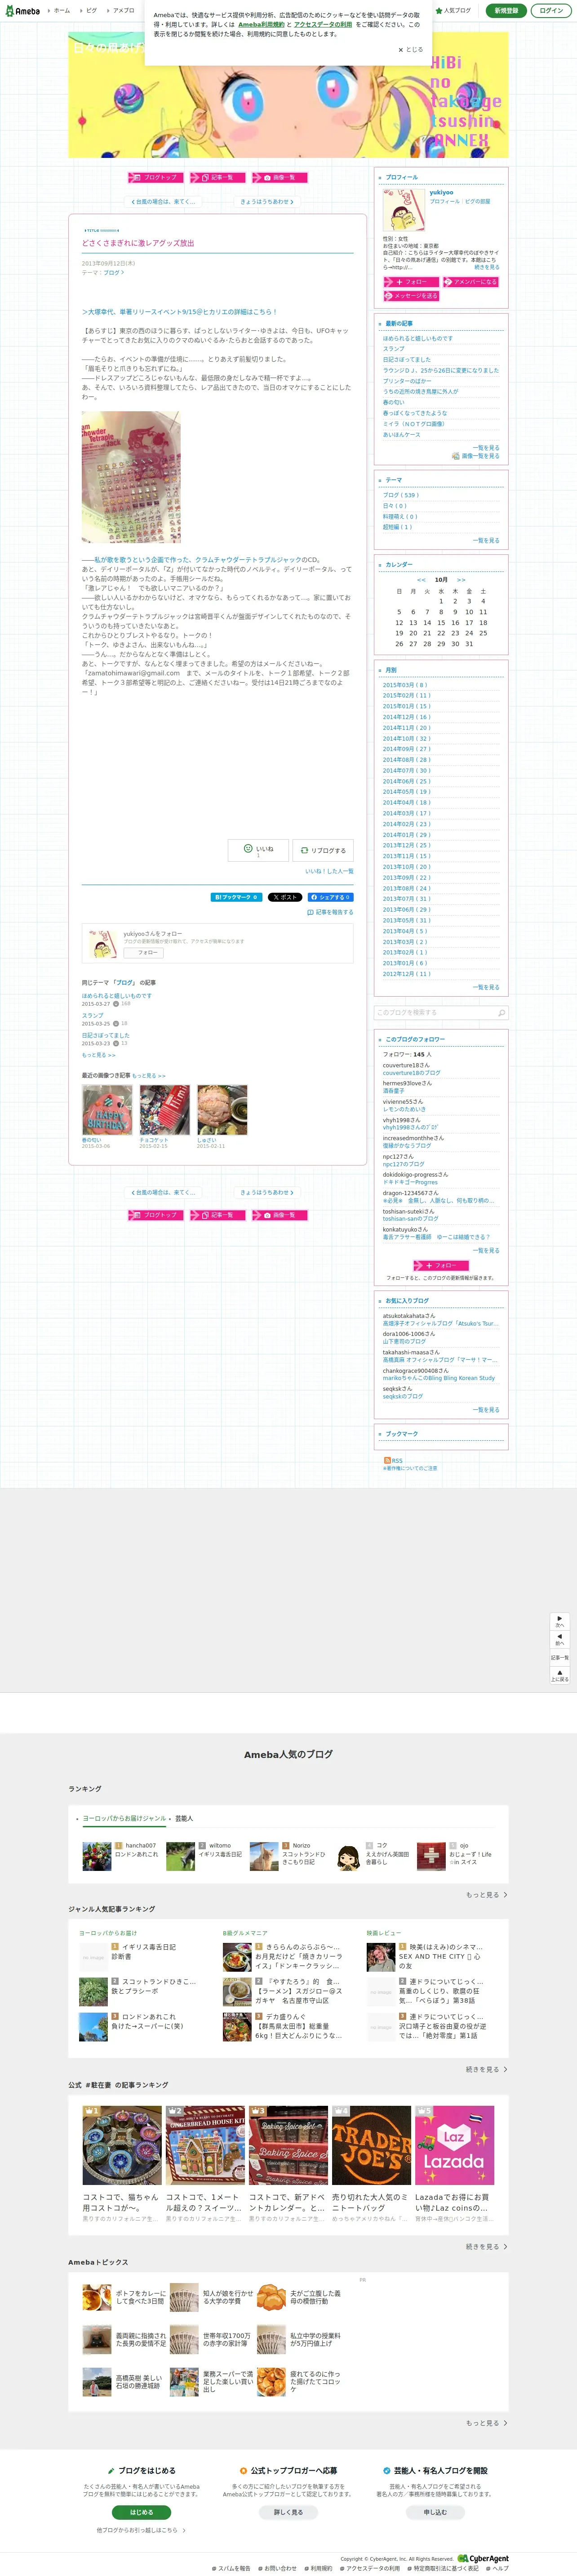Go to previous month with << in calendar
The image size is (577, 2576).
421,579
